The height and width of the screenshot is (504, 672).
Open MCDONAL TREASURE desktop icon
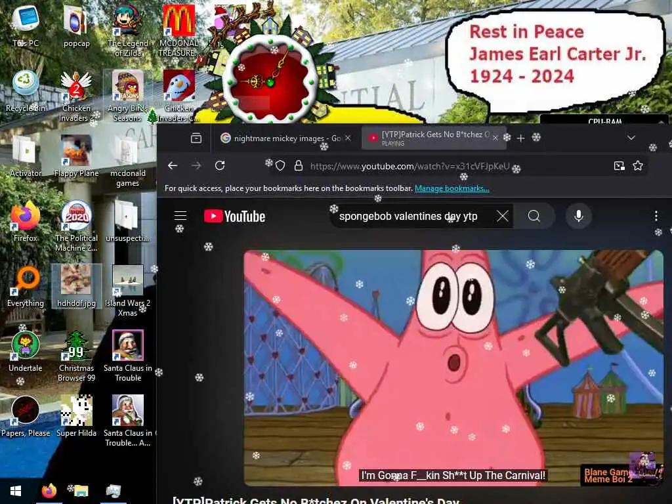(x=178, y=31)
